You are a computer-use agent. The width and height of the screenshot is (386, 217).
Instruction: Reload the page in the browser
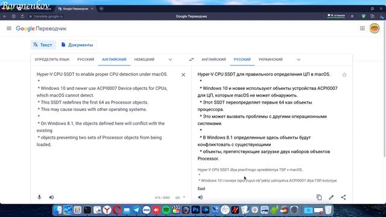tap(22, 16)
